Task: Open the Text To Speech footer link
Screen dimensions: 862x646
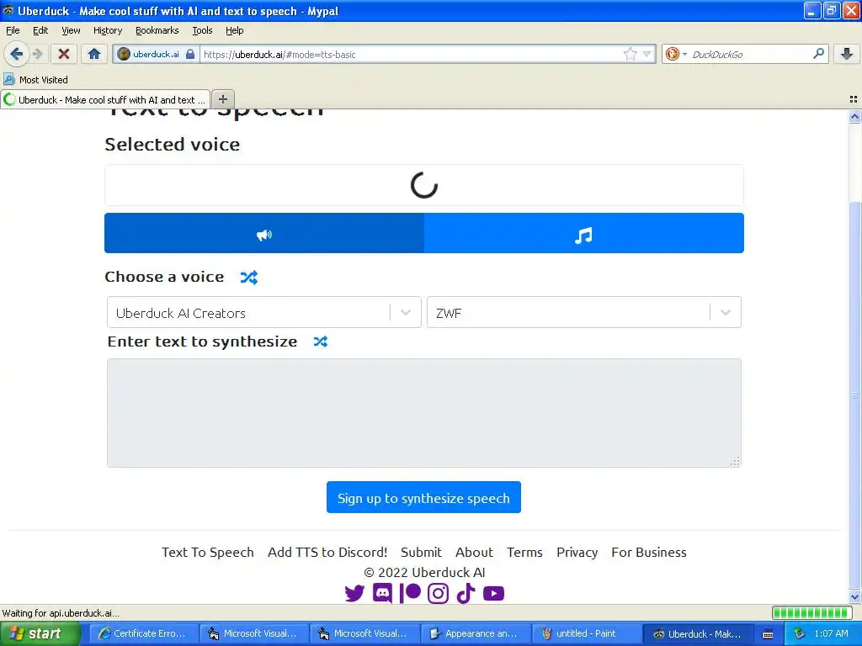Action: point(208,552)
